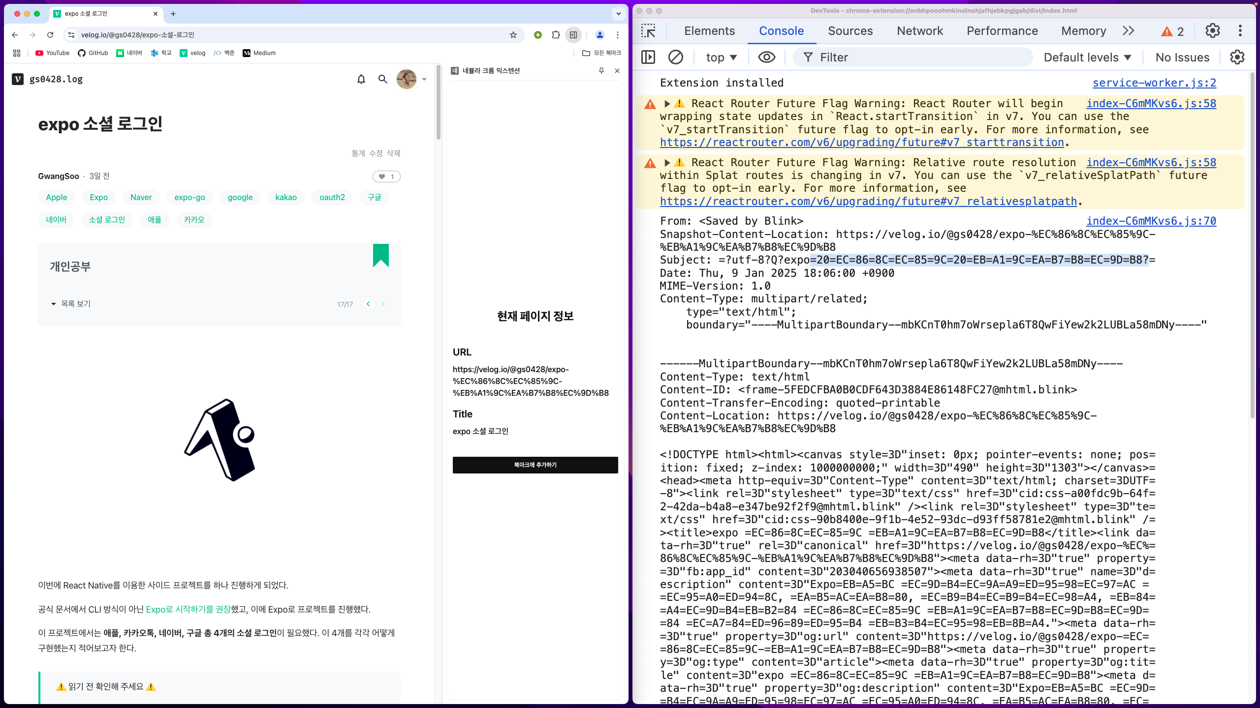This screenshot has height=708, width=1260.
Task: Click the velog search magnifier icon
Action: [382, 79]
